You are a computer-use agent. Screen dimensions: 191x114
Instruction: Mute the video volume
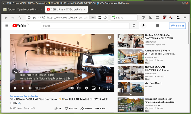click(x=30, y=88)
